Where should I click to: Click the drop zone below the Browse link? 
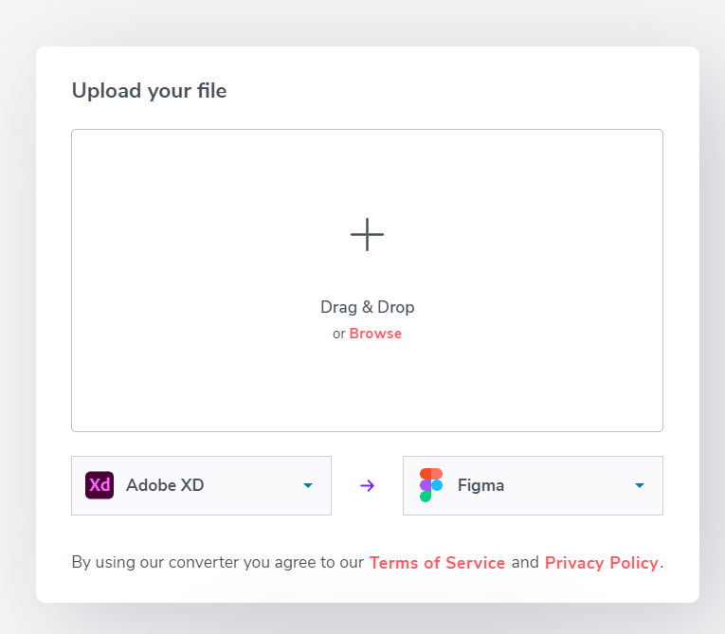tap(367, 389)
